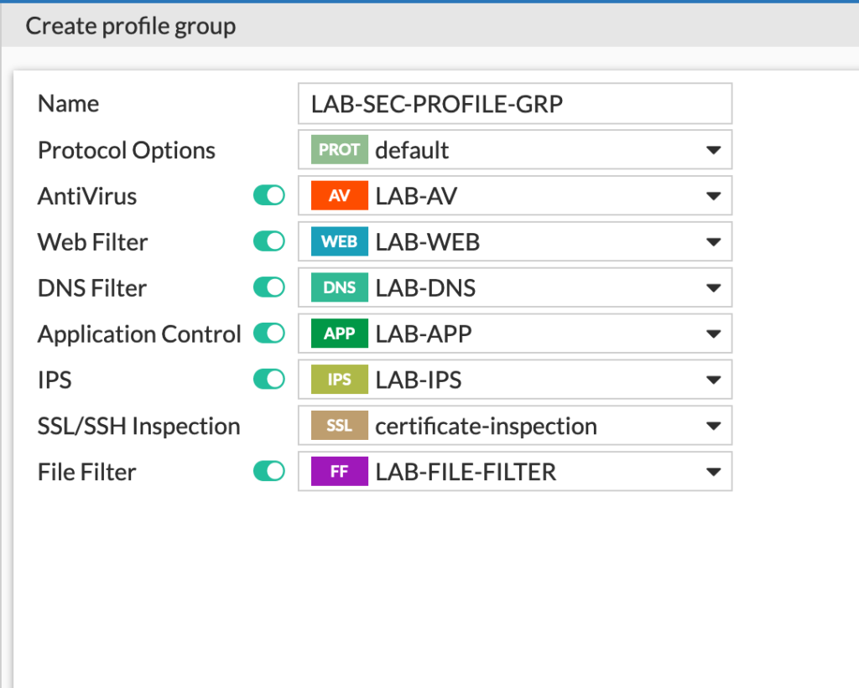859x688 pixels.
Task: Click the blue WEB profile badge
Action: coord(339,241)
